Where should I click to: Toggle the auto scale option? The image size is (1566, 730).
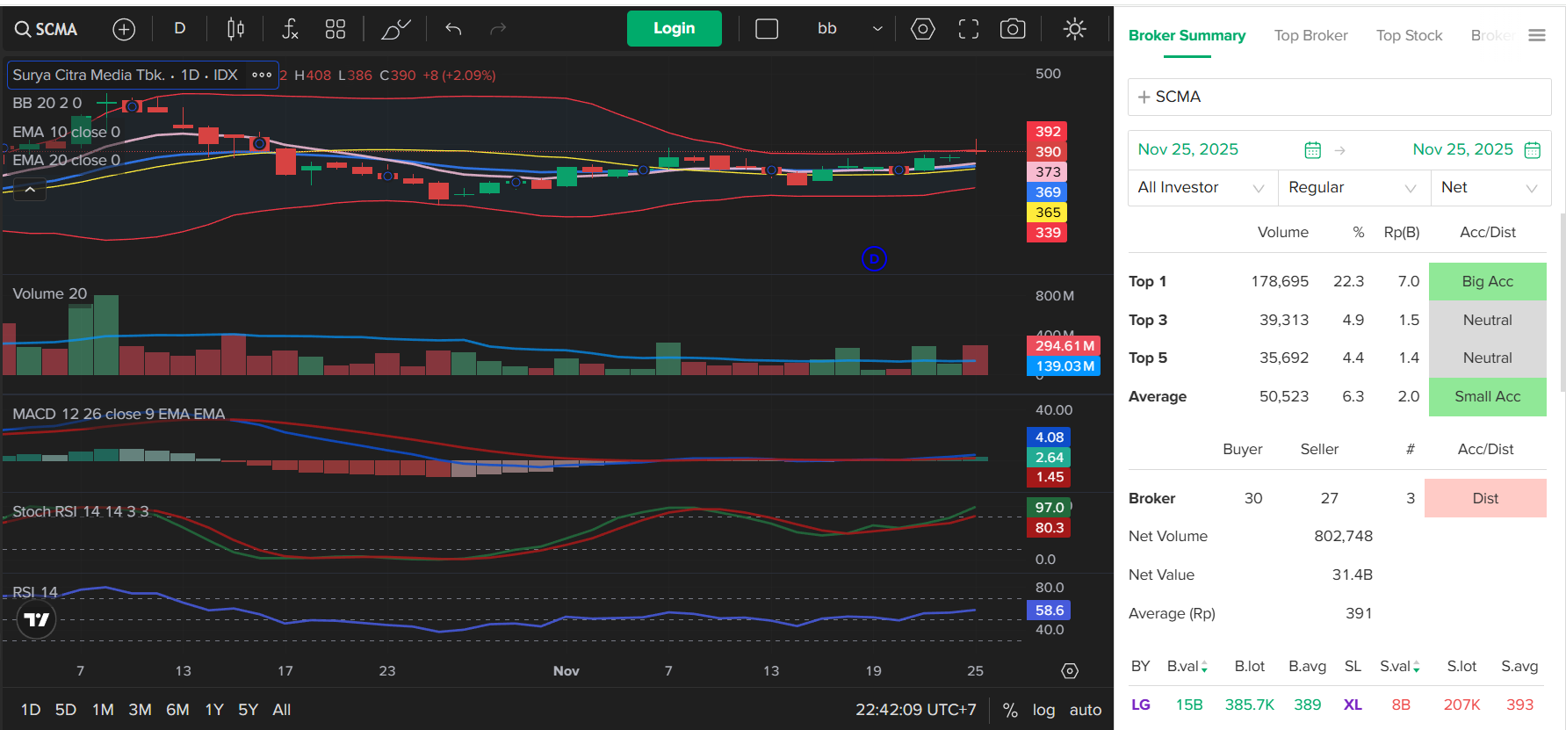point(1086,710)
